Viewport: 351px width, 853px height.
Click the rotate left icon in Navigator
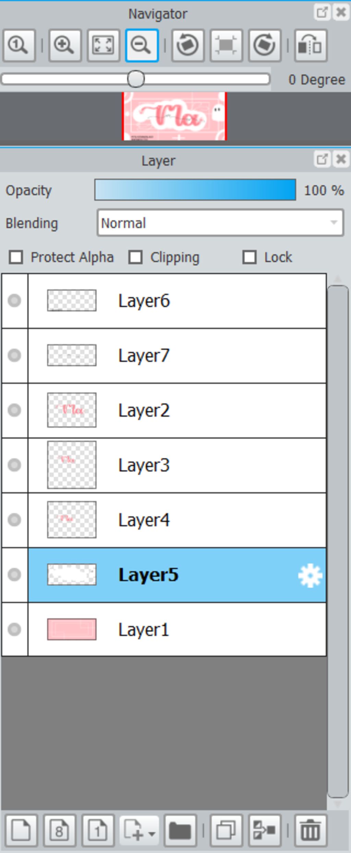coord(187,45)
